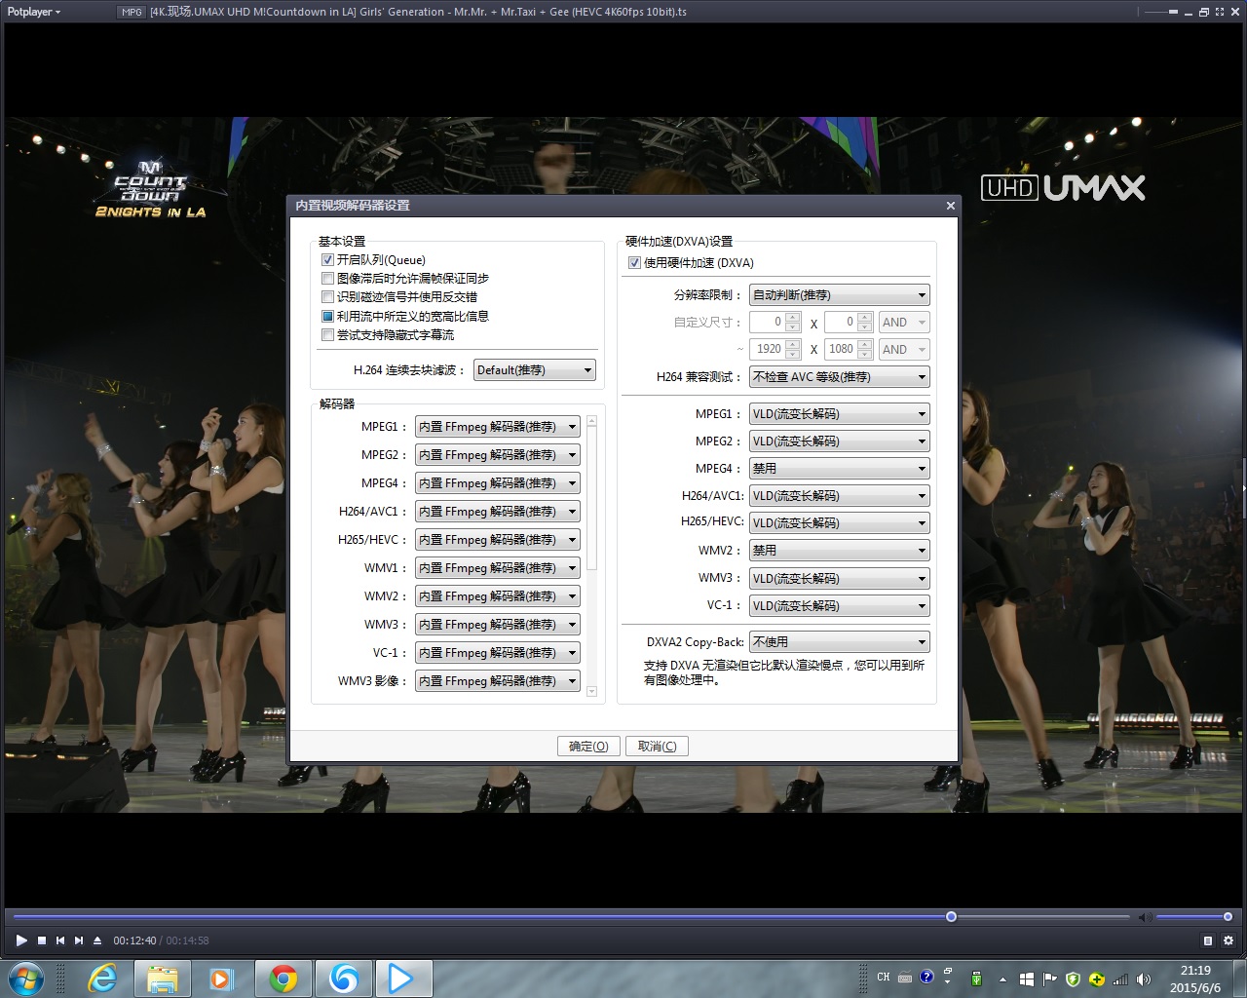Open the WMV3 影像 decoder dropdown
1247x998 pixels.
(498, 681)
